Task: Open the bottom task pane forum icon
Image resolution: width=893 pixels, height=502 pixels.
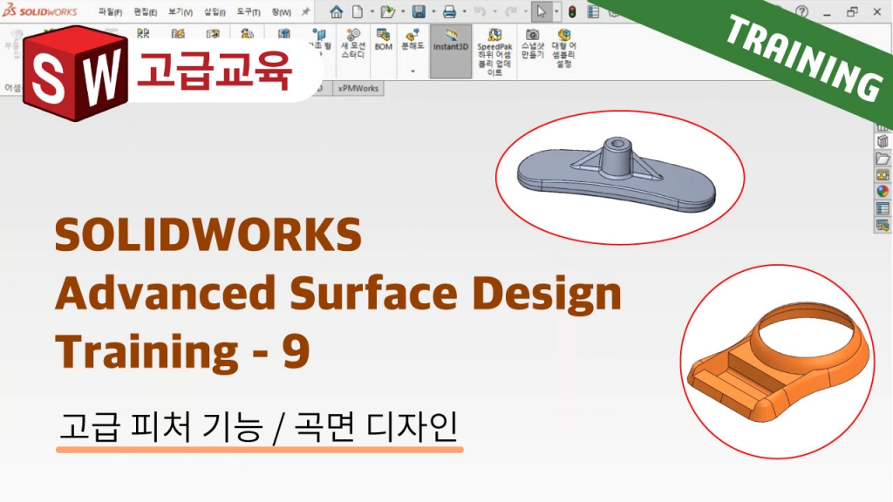Action: click(883, 226)
